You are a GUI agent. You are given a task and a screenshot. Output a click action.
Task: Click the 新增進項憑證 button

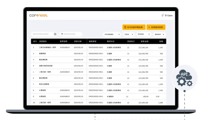click(x=156, y=27)
